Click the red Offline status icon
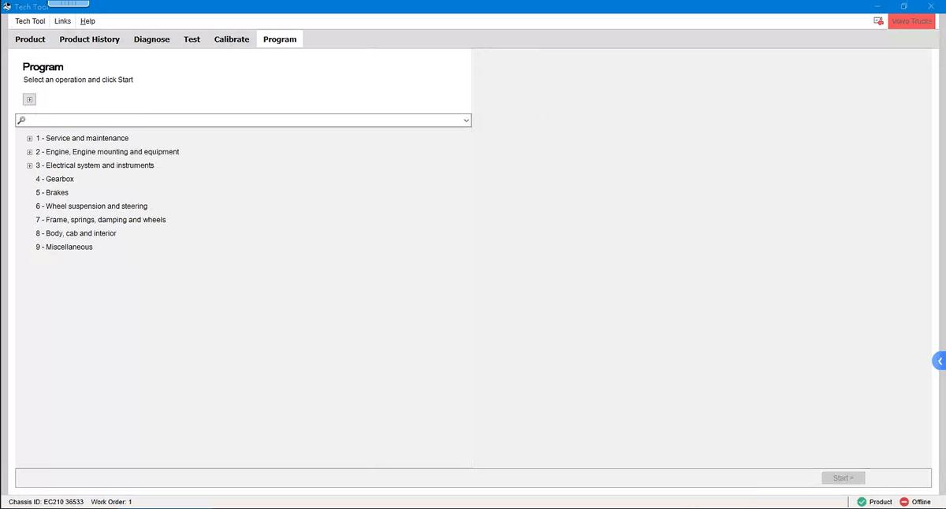946x509 pixels. coord(904,502)
